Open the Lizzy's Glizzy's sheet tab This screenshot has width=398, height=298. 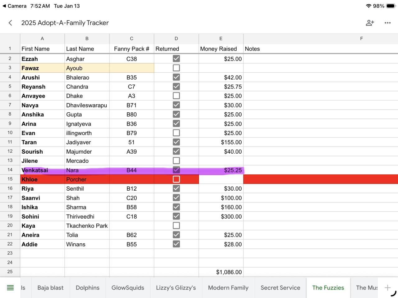(176, 288)
